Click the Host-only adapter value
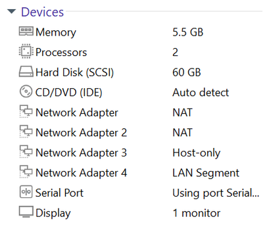 [x=197, y=153]
